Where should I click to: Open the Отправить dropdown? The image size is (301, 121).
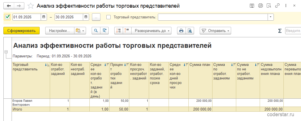click(215, 31)
